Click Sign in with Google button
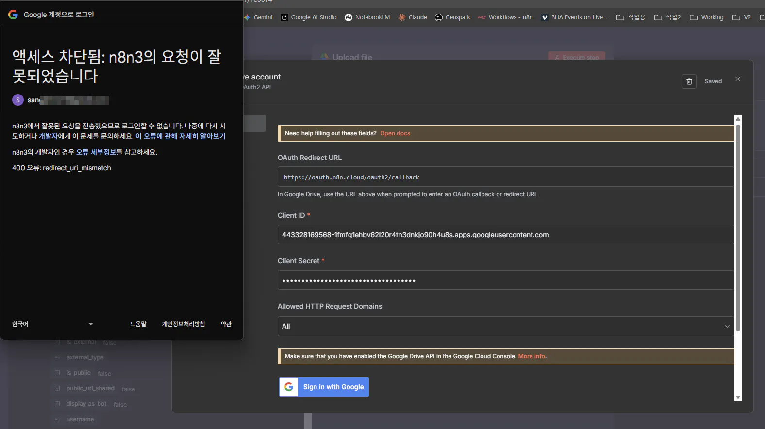 [x=324, y=387]
